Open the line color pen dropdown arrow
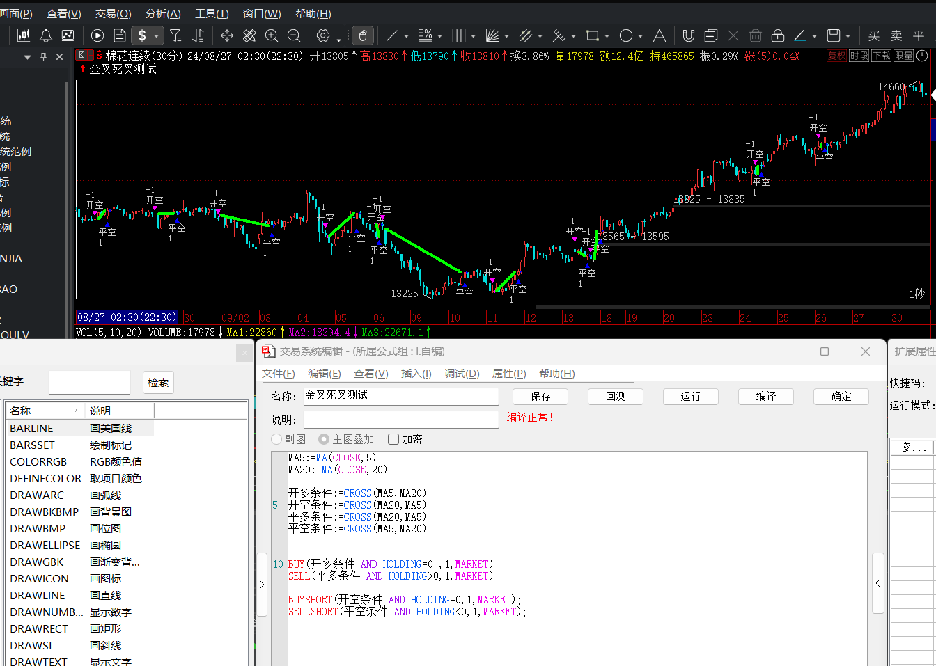936x666 pixels. click(x=814, y=36)
